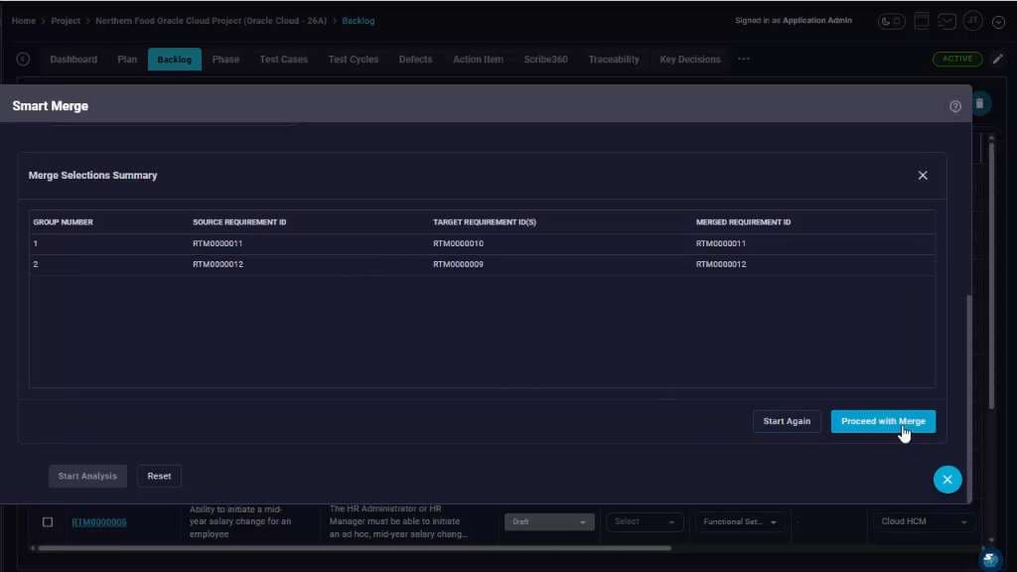Open the more tabs ellipsis menu
This screenshot has width=1017, height=572.
(743, 59)
